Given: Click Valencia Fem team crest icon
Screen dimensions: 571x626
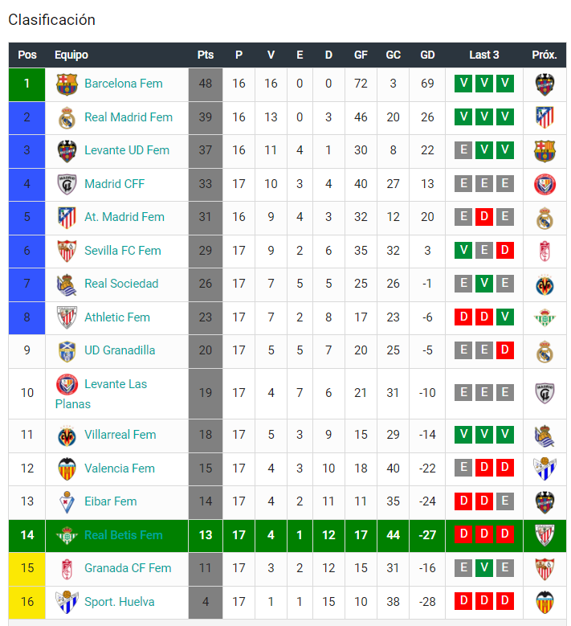Looking at the screenshot, I should [x=67, y=468].
